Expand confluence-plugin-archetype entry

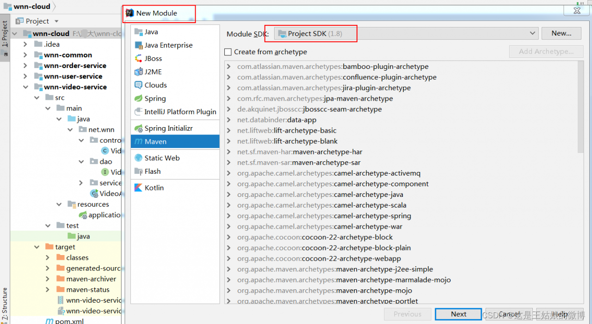229,77
